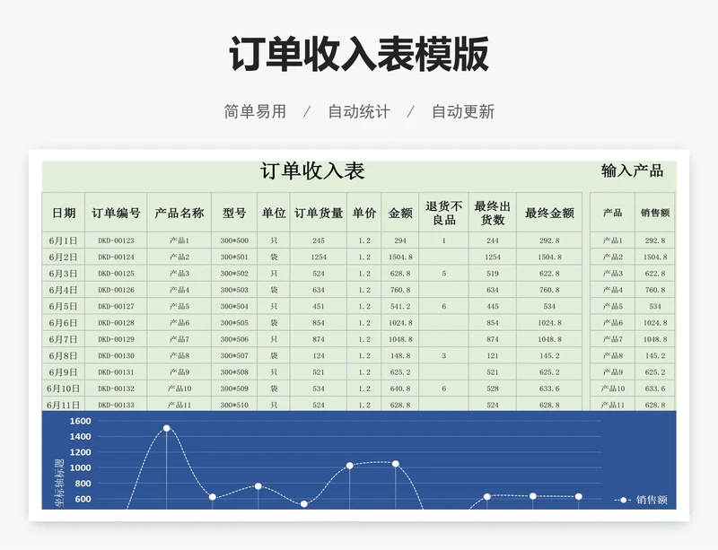Click the 6月10日 date cell

(63, 388)
